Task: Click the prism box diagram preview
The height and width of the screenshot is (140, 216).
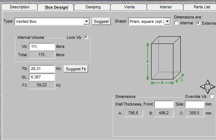Action: pyautogui.click(x=165, y=60)
